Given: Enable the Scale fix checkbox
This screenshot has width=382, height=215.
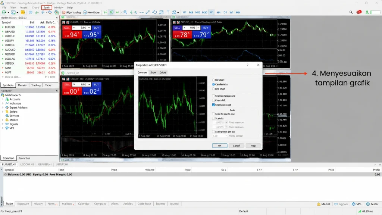Looking at the screenshot, I should (x=213, y=118).
